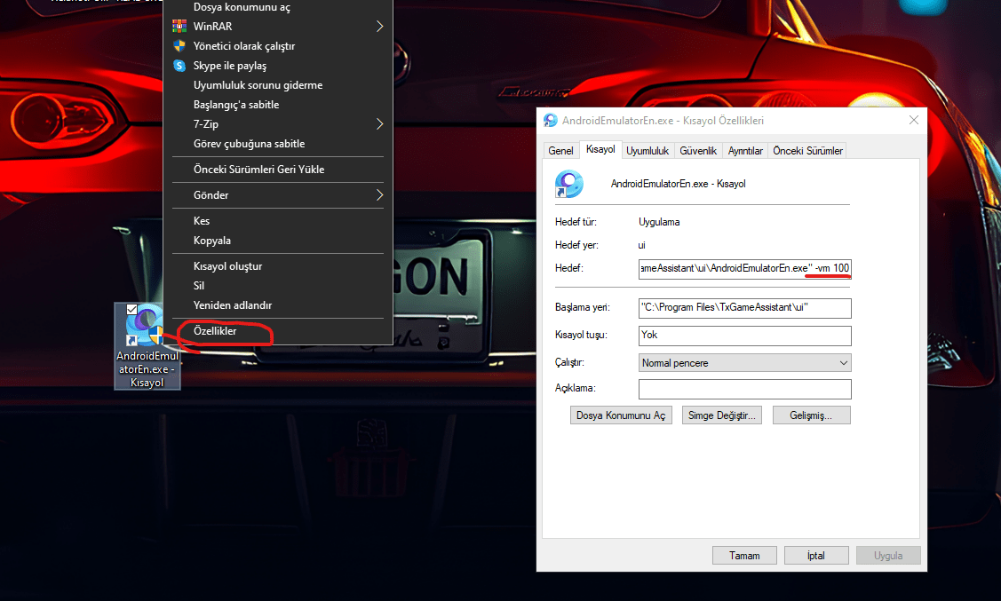Expand the WinRAR submenu arrow
Image resolution: width=1001 pixels, height=601 pixels.
click(380, 26)
